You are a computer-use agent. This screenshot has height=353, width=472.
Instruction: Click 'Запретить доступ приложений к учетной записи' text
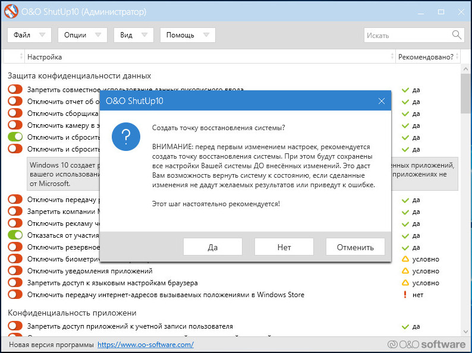pos(130,326)
